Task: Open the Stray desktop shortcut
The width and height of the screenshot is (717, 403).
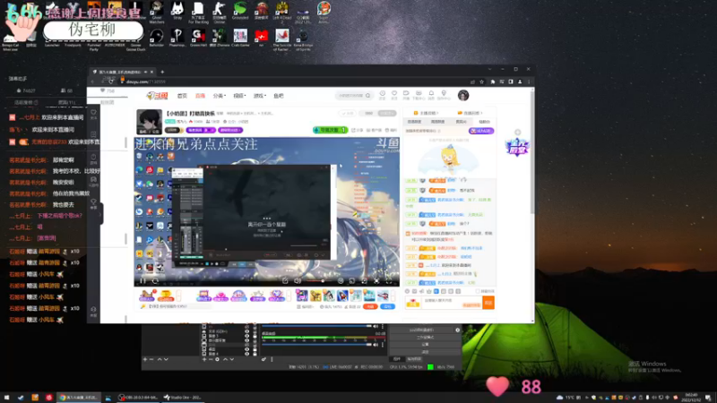Action: (x=177, y=12)
